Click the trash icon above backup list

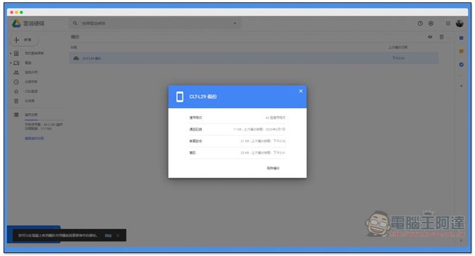441,37
